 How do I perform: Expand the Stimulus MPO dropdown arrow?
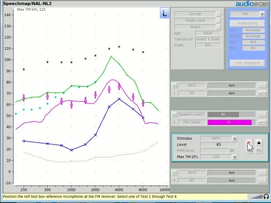[235, 139]
